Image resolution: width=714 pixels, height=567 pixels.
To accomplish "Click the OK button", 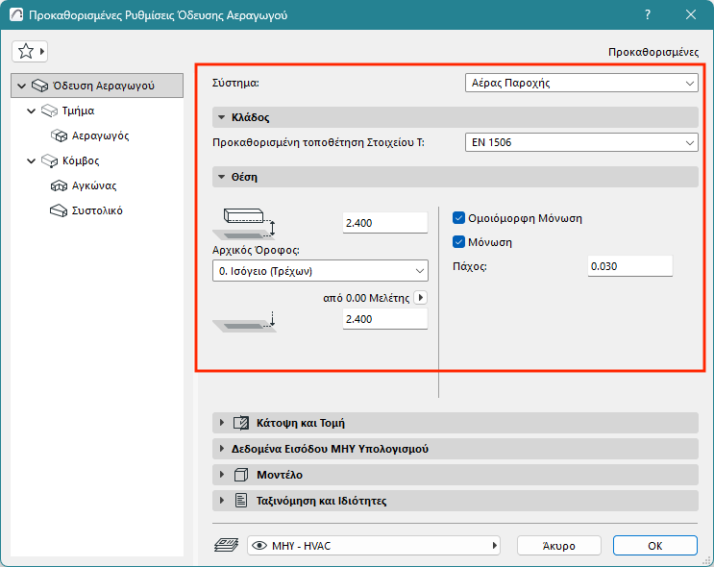I will [x=654, y=546].
